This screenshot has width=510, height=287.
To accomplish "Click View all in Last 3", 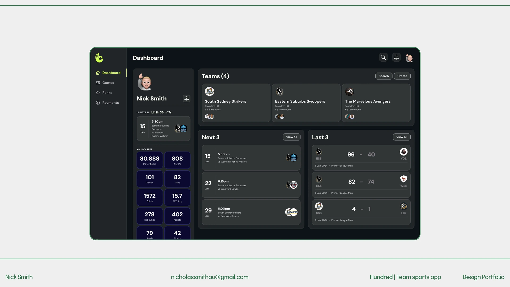I will 401,137.
